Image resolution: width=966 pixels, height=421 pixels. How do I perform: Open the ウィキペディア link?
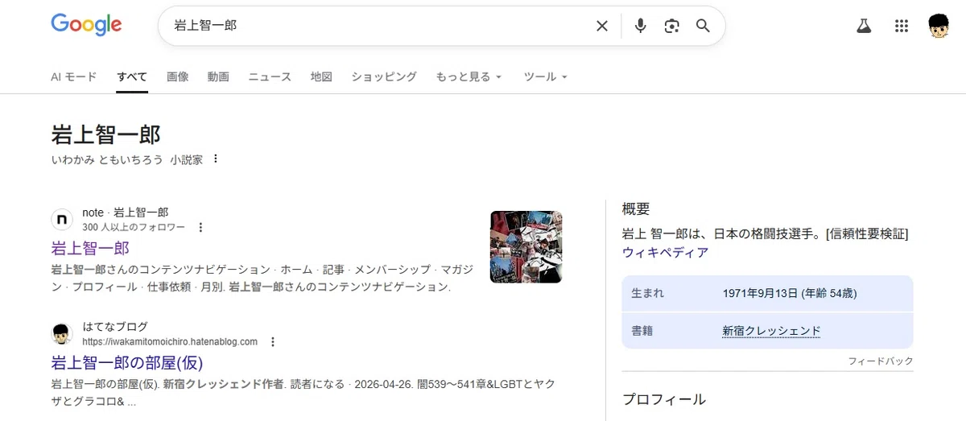(x=666, y=253)
